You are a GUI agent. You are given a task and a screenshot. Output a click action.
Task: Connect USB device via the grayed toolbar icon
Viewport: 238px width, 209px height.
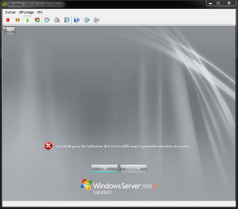click(96, 20)
